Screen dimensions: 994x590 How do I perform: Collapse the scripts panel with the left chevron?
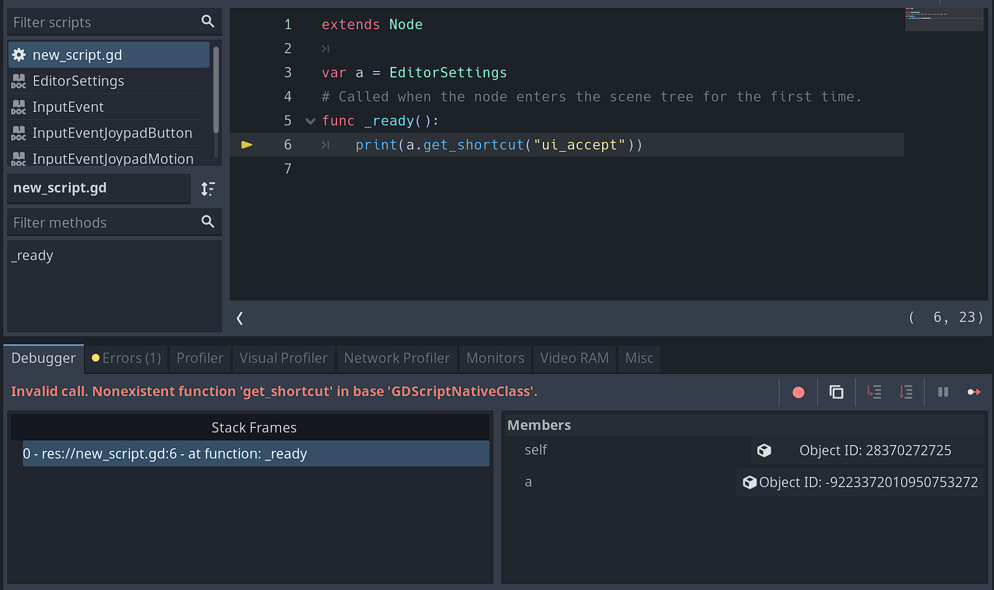click(x=240, y=318)
